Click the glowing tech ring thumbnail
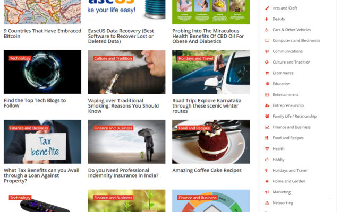 click(x=42, y=72)
